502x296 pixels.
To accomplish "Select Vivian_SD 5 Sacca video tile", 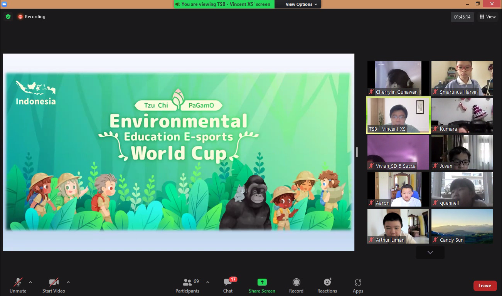I will tap(398, 152).
